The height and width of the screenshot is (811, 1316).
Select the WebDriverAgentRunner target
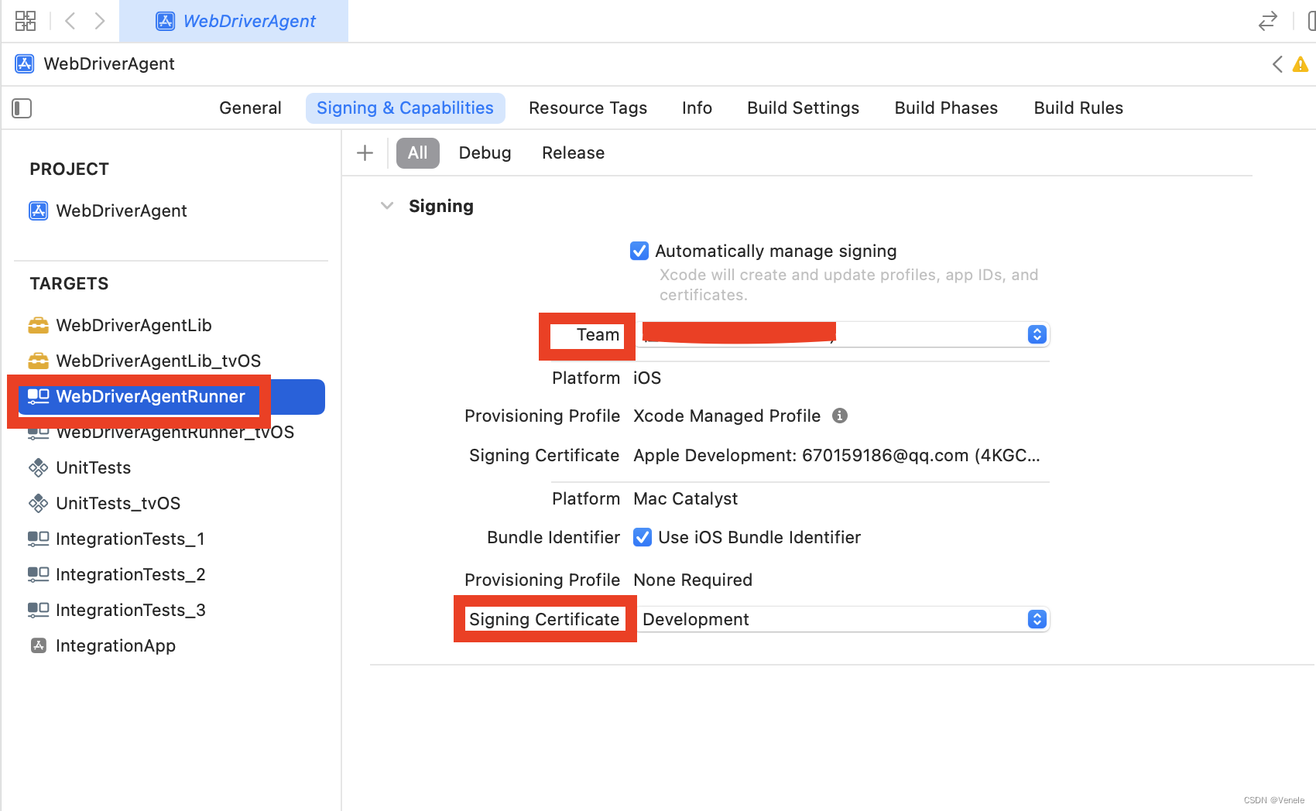coord(170,396)
